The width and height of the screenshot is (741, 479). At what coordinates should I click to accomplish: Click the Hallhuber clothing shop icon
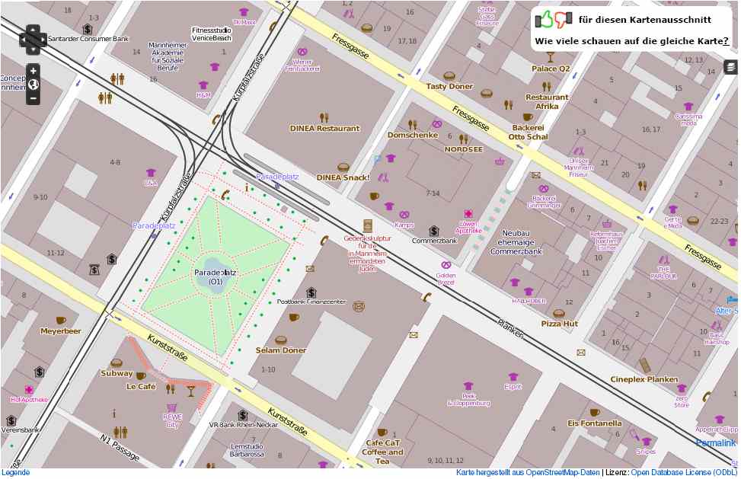(529, 292)
